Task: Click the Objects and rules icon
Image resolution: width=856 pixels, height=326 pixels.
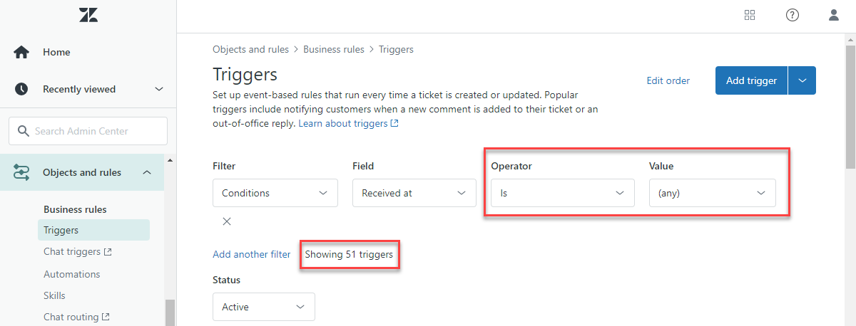Action: click(21, 172)
